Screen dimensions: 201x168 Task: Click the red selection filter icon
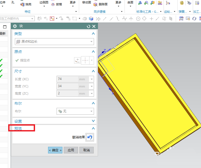52,19
